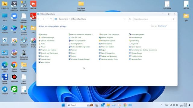Open the Device Manager icon

point(130,37)
